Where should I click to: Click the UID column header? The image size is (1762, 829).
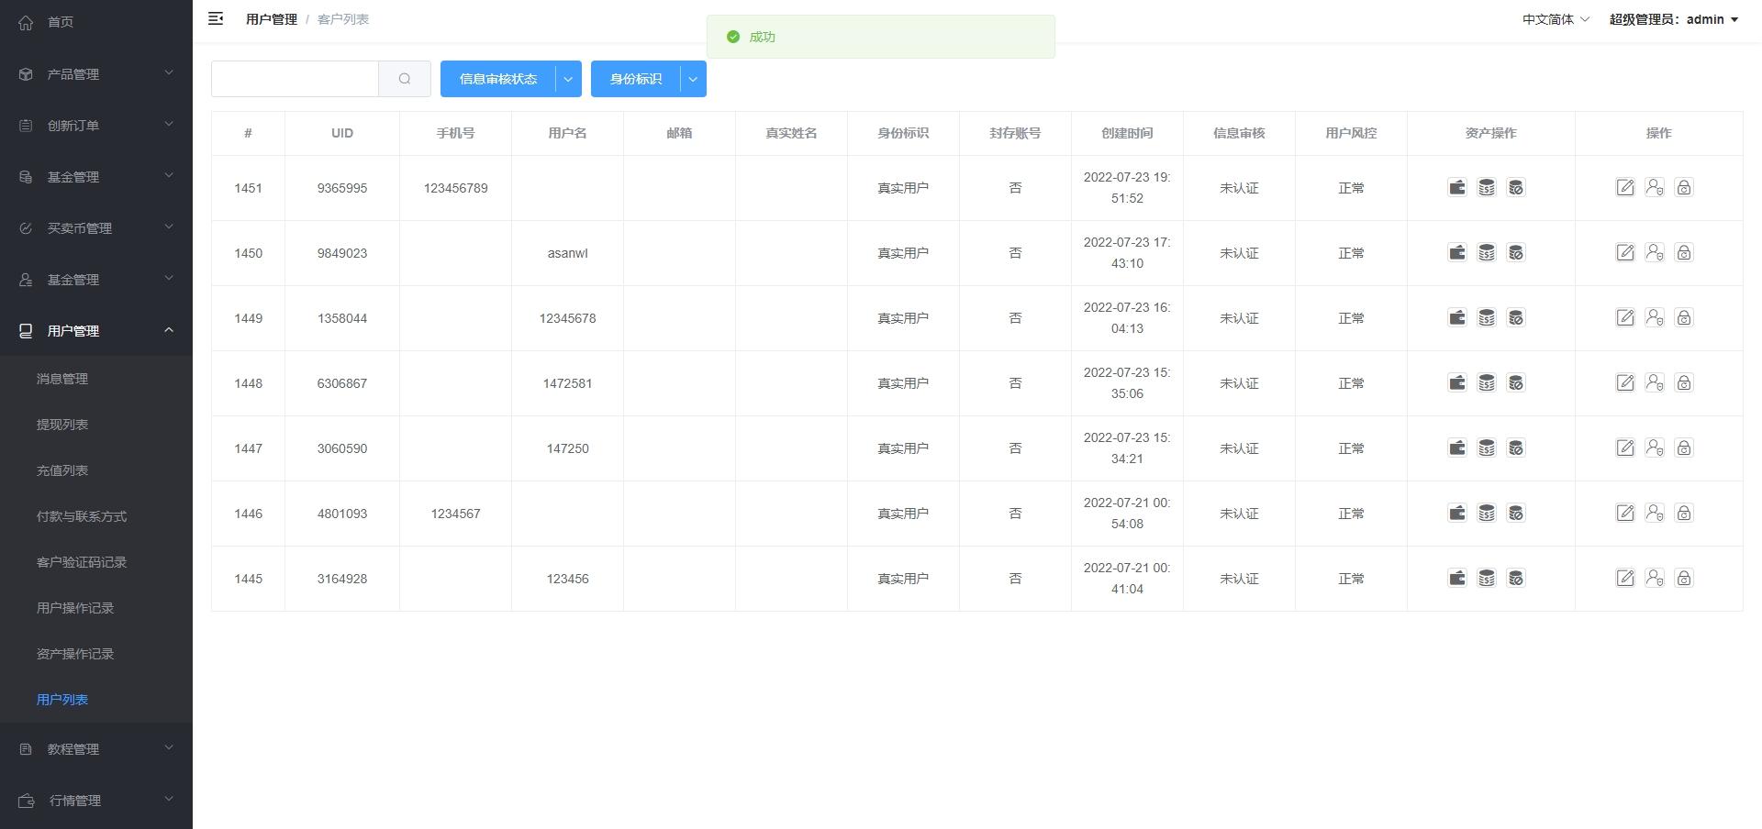point(342,133)
